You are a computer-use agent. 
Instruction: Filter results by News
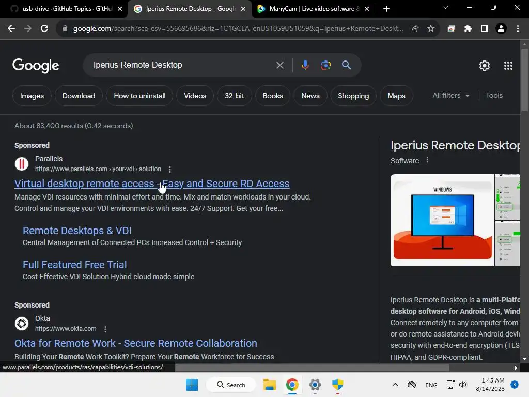coord(310,96)
